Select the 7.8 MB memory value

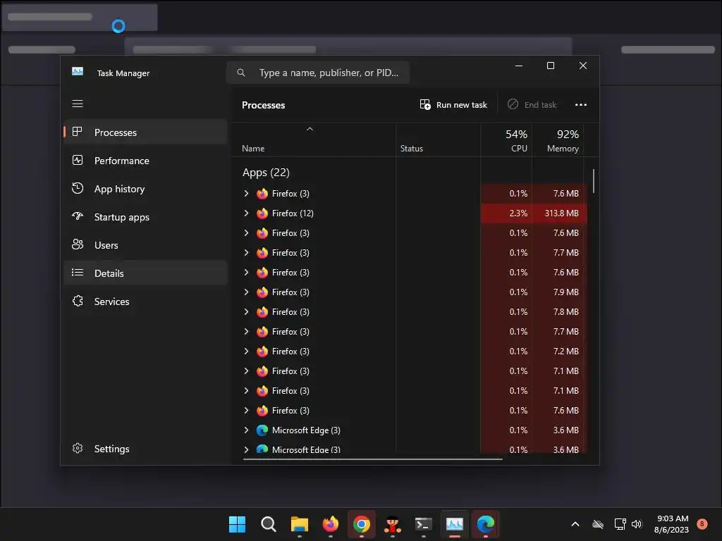tap(566, 312)
